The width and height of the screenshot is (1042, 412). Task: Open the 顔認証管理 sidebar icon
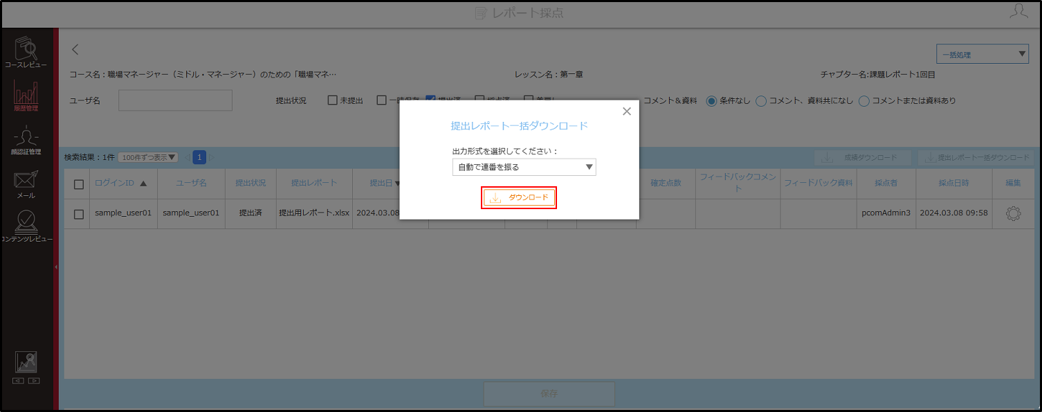coord(26,139)
